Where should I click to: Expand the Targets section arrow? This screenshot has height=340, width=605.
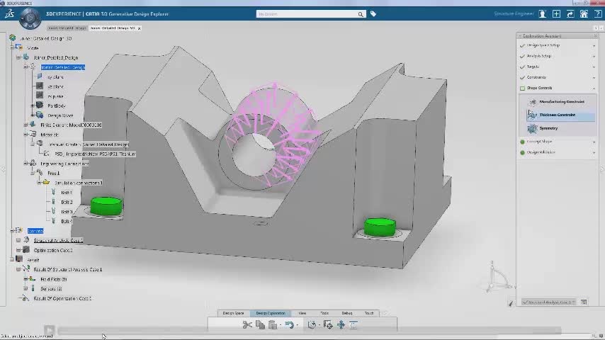click(x=594, y=67)
